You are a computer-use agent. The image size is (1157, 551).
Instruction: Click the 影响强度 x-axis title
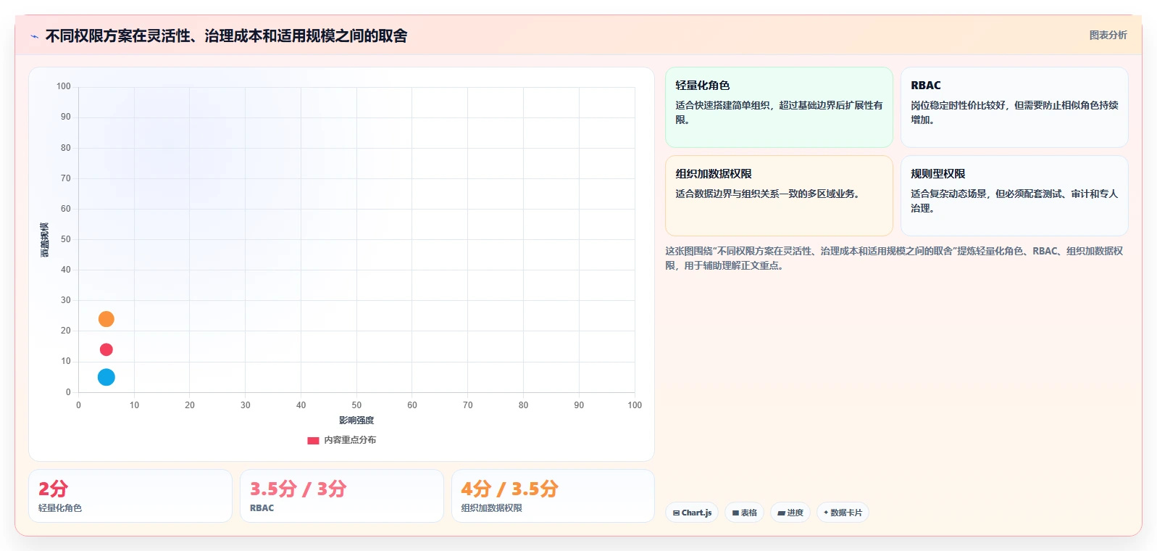356,420
